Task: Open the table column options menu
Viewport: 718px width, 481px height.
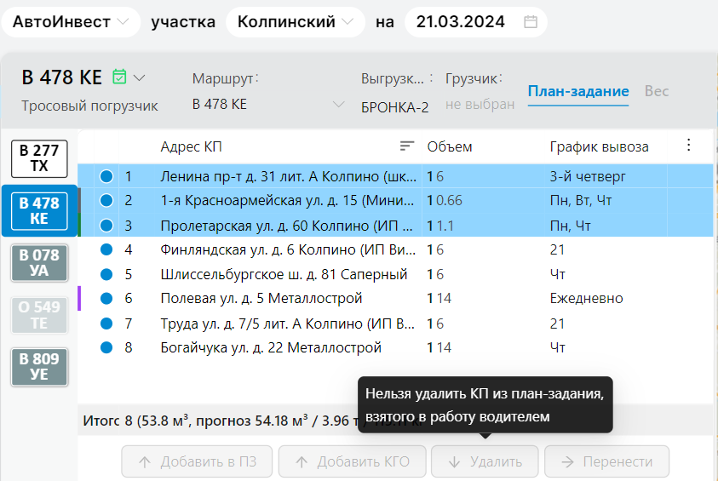Action: pos(689,146)
